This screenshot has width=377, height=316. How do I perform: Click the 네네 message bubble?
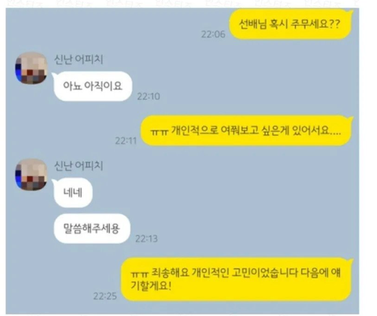tap(73, 193)
